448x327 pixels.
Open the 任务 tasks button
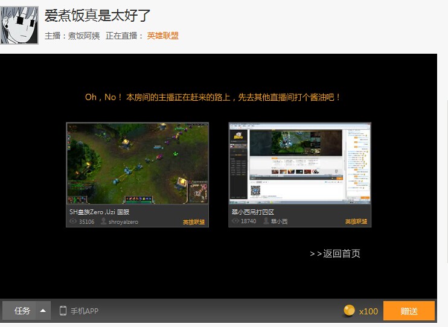click(19, 311)
